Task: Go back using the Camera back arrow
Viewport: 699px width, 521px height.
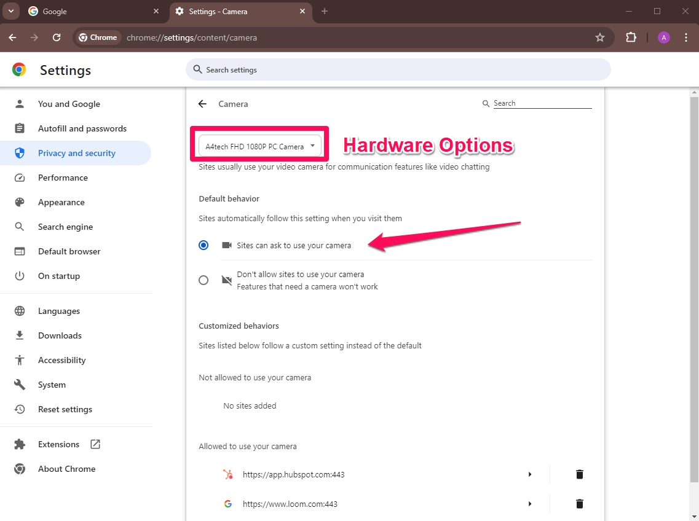Action: 202,103
